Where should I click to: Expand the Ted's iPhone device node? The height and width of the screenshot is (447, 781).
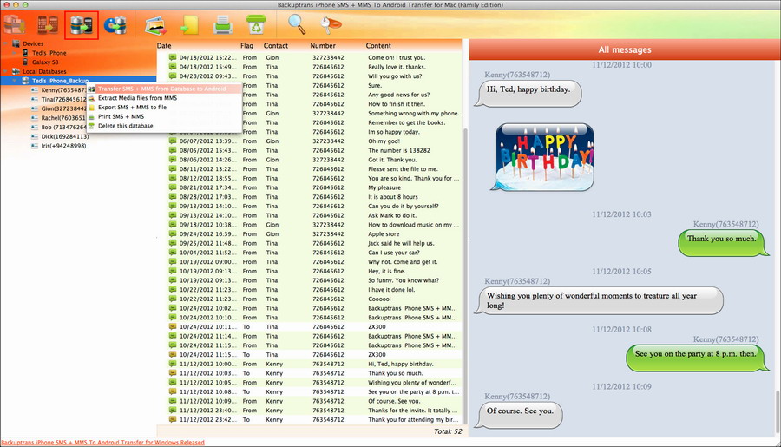tap(15, 53)
